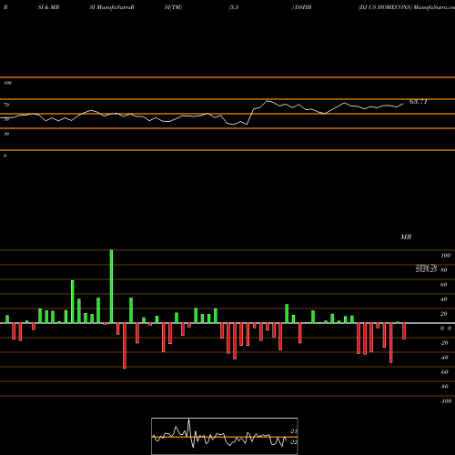
Task: Click the 70 level label on RSI axis
Action: 6,105
